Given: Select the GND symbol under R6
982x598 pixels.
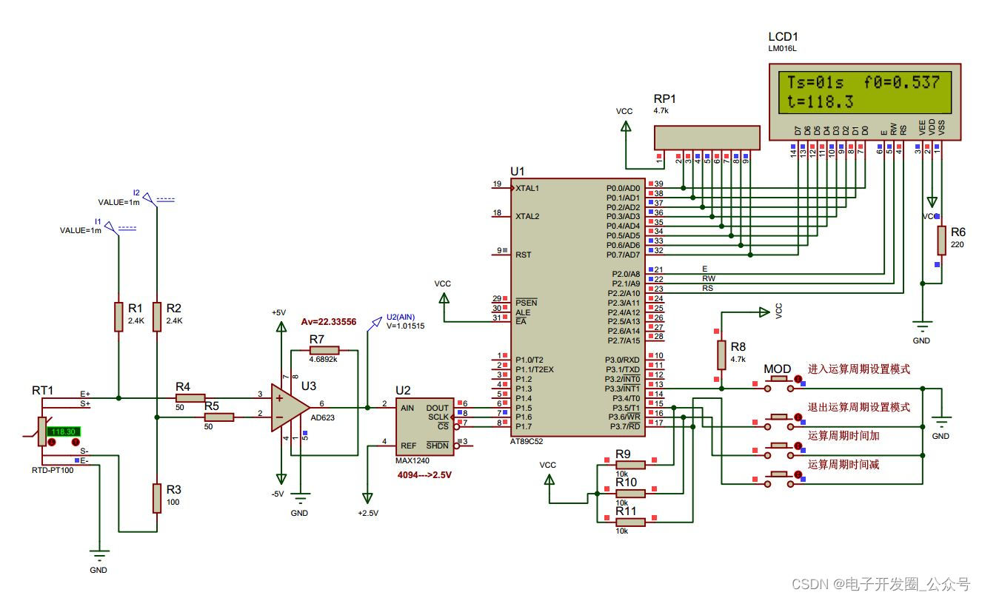Looking at the screenshot, I should [922, 326].
